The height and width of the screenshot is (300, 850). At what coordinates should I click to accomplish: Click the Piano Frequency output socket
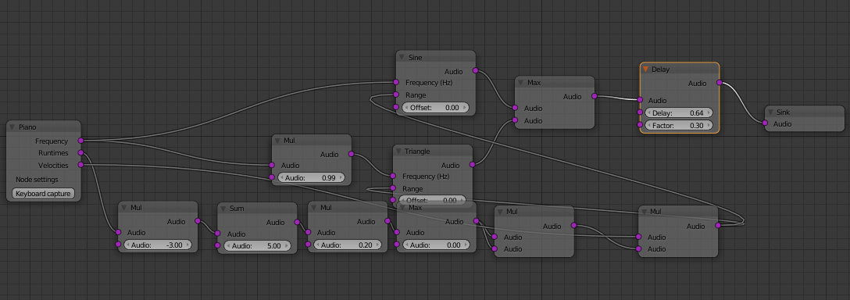point(80,141)
